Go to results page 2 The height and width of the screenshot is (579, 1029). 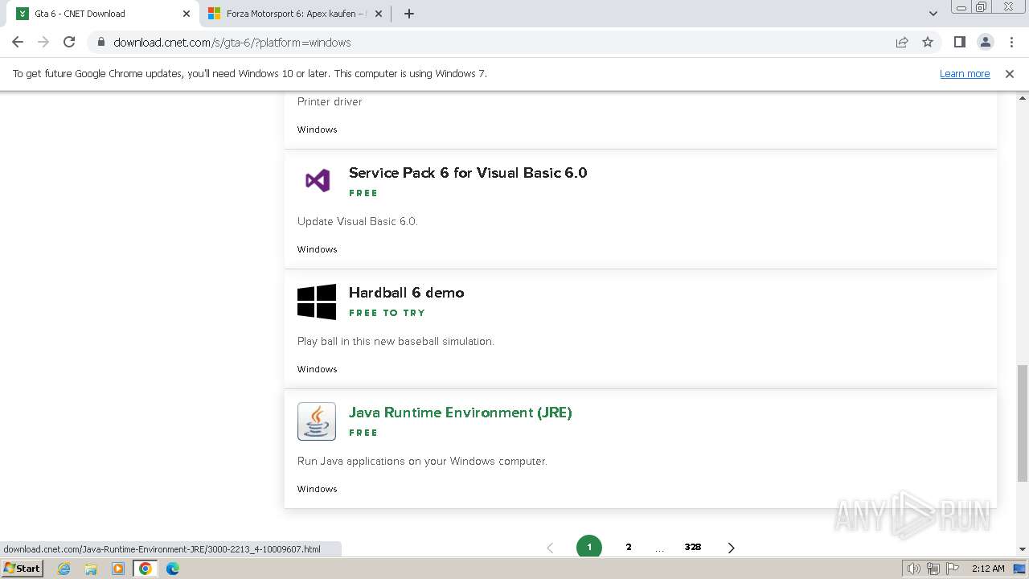click(629, 547)
